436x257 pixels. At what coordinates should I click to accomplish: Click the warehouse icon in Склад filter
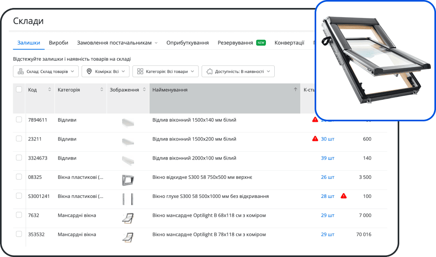tap(21, 71)
